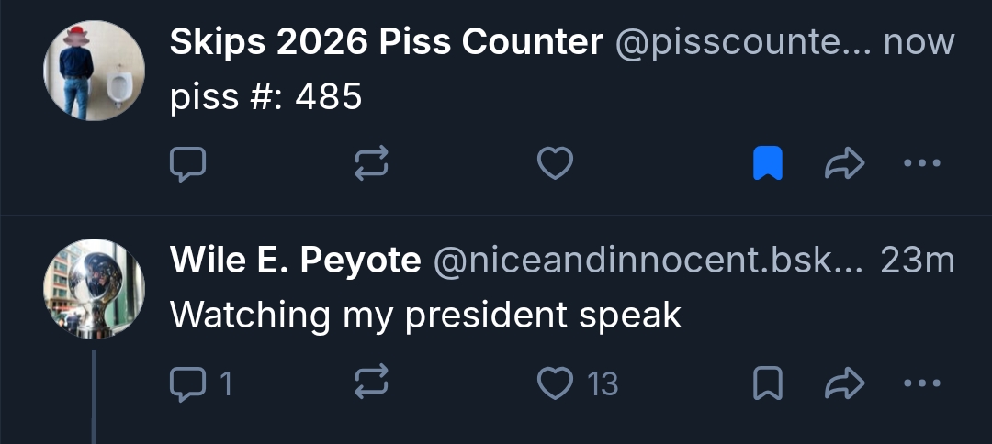
Task: Click the 23m timestamp
Action: click(918, 261)
